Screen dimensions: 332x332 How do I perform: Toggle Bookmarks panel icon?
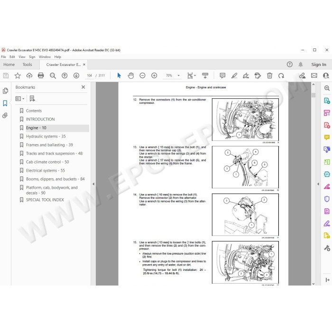[x=5, y=103]
